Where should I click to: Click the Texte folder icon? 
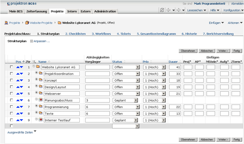(41, 113)
